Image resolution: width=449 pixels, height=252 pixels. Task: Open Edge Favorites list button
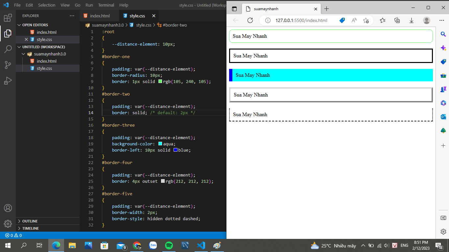point(383,20)
